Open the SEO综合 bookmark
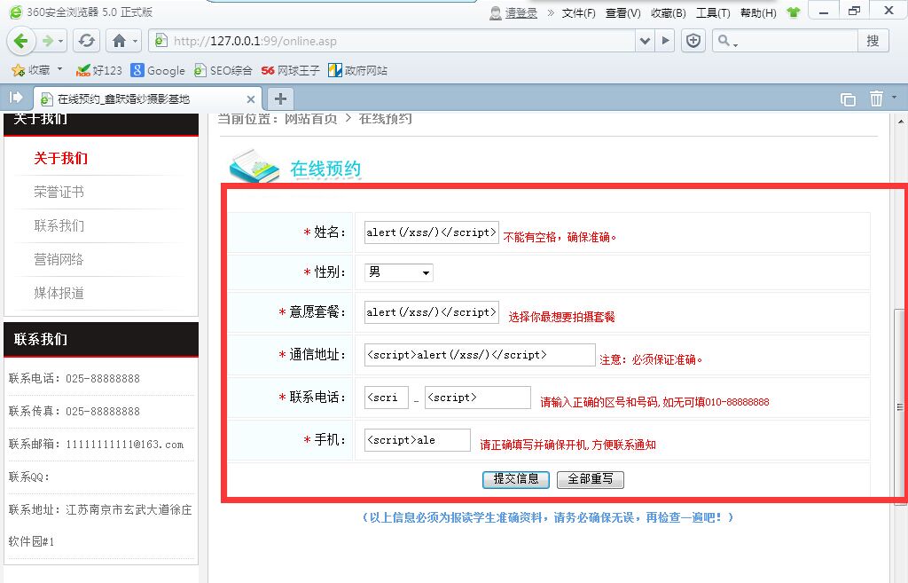This screenshot has height=583, width=908. point(223,70)
